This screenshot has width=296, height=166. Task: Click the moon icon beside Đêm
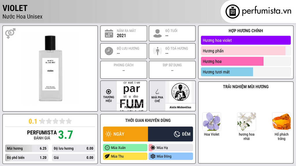(x=177, y=134)
